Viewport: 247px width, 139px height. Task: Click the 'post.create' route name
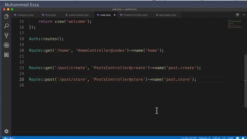click(x=181, y=68)
